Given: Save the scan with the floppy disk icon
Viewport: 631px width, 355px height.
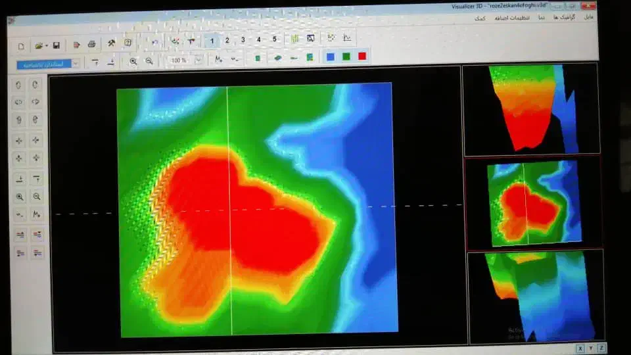Looking at the screenshot, I should (x=57, y=45).
